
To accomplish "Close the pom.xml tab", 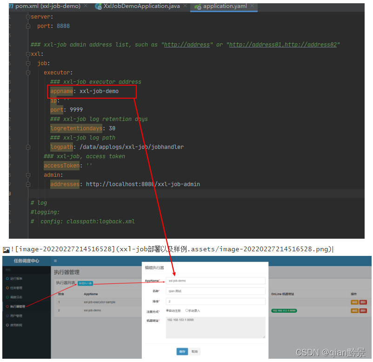I will (x=86, y=6).
